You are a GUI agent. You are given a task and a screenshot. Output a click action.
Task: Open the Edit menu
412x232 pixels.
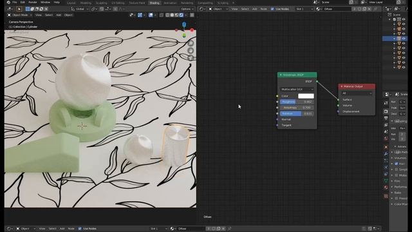coord(23,3)
